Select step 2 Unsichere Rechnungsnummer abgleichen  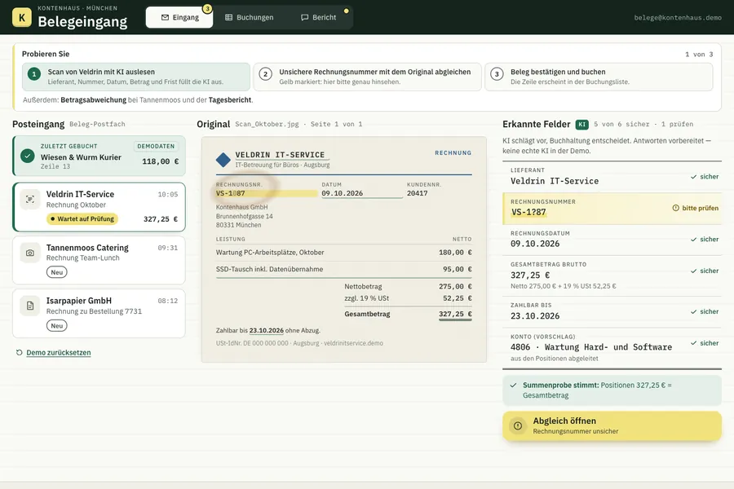coord(368,77)
